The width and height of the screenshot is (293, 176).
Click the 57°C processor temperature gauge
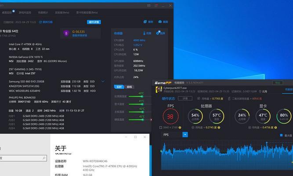217,117
